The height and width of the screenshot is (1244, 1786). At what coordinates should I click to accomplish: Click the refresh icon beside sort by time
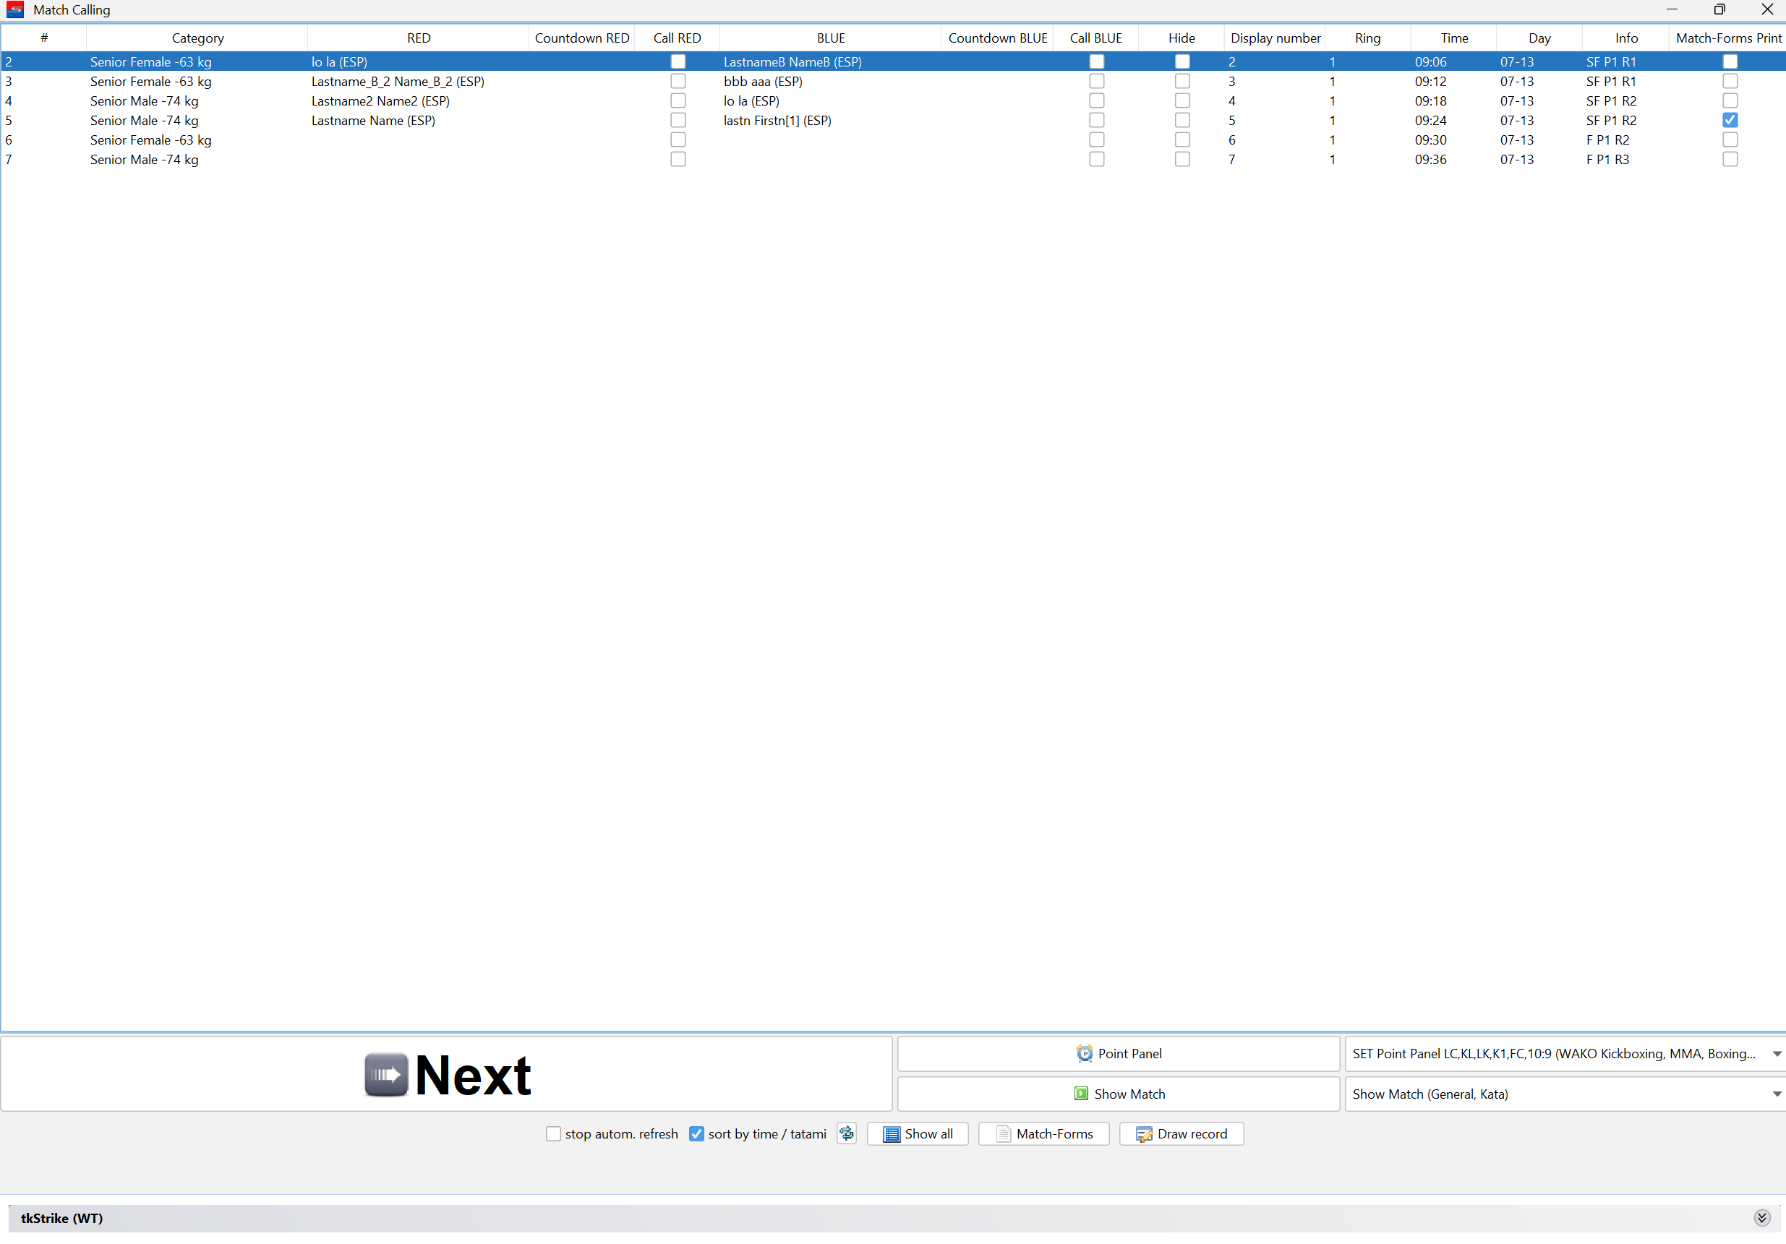846,1133
